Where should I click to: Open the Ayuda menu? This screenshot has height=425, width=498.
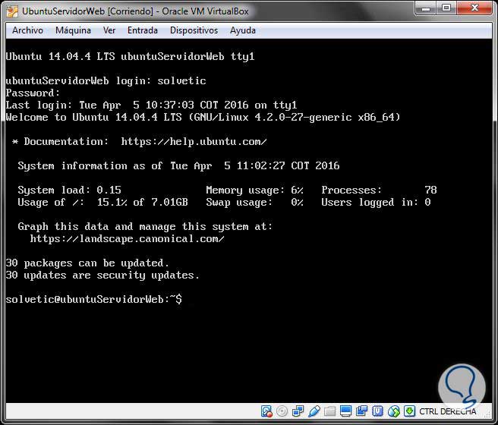pos(243,30)
